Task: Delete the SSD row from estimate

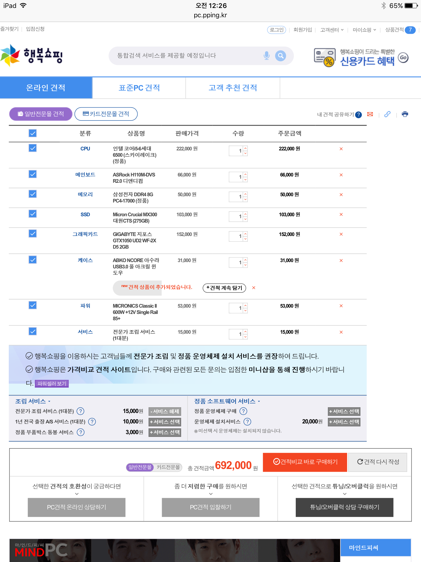Action: [341, 215]
